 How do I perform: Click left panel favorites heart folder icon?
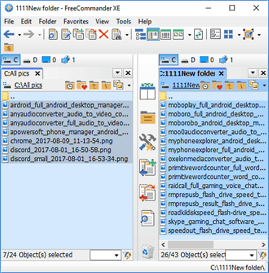click(82, 85)
